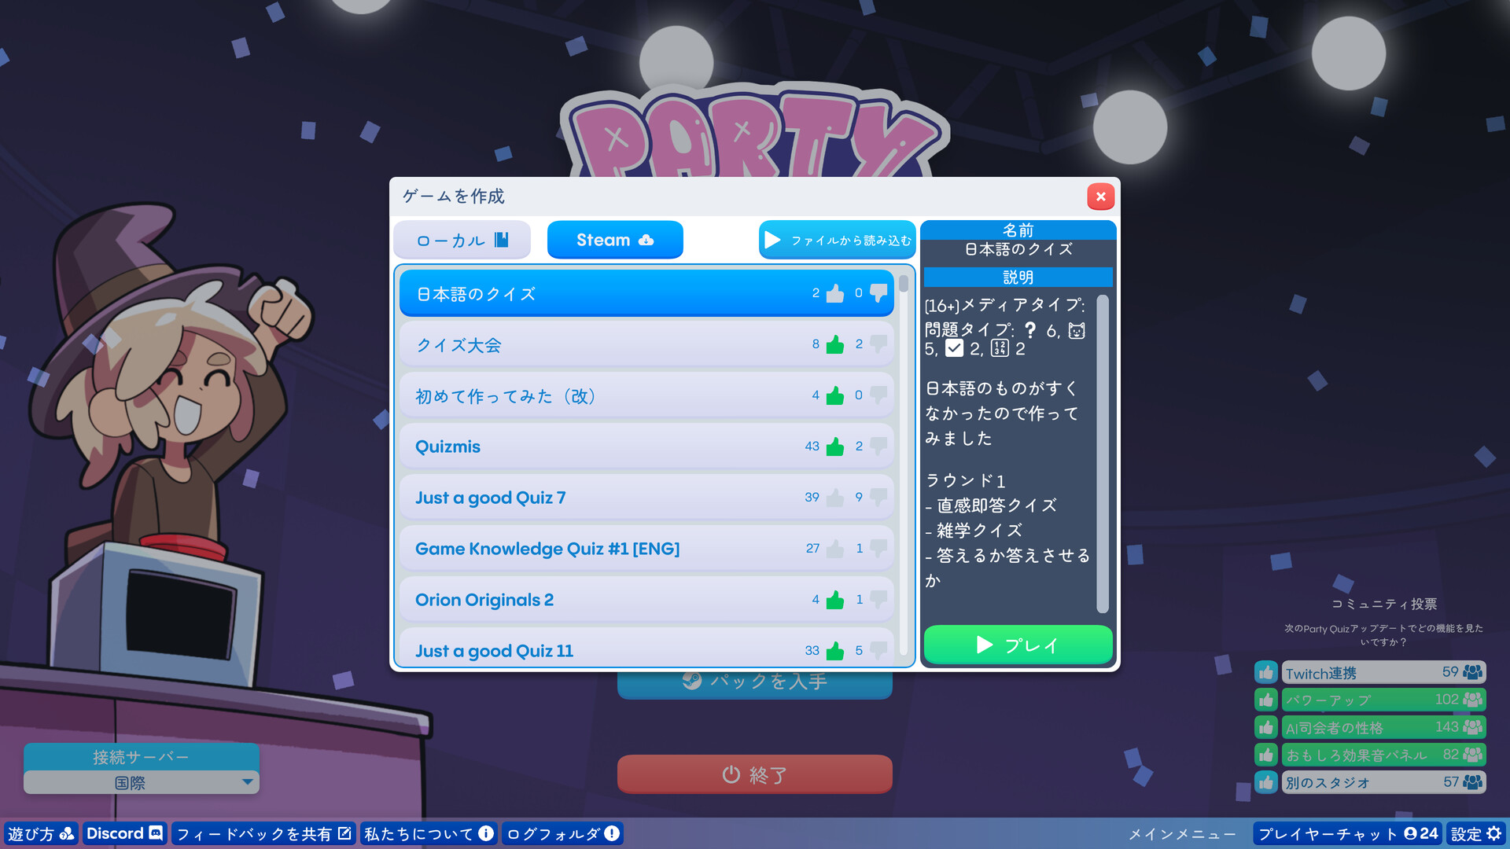Screen dimensions: 1510x849
Task: Like Just a good Quiz 7
Action: point(835,498)
